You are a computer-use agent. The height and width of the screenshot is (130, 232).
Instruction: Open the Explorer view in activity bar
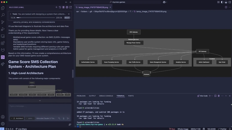click(3, 8)
